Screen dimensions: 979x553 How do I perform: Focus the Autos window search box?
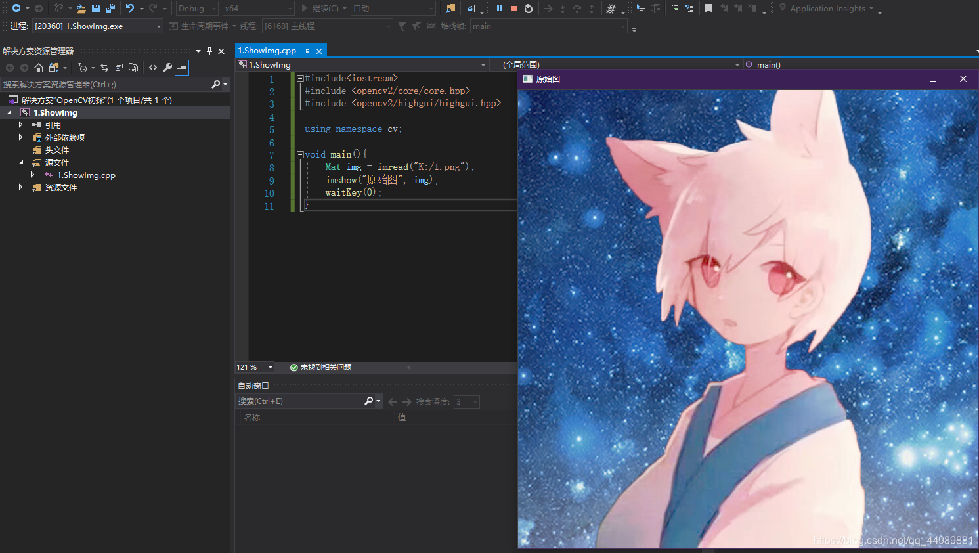point(300,401)
